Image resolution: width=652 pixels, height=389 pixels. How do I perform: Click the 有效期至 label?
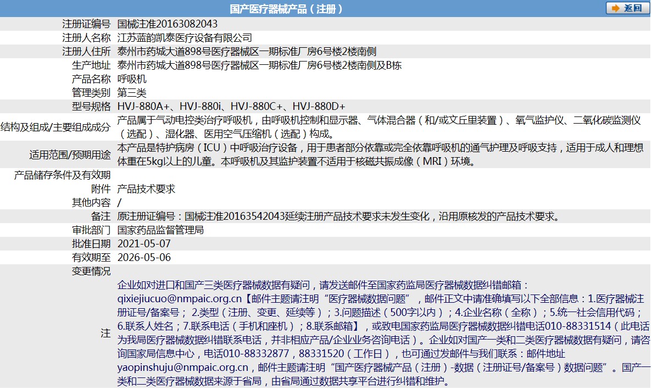click(92, 258)
